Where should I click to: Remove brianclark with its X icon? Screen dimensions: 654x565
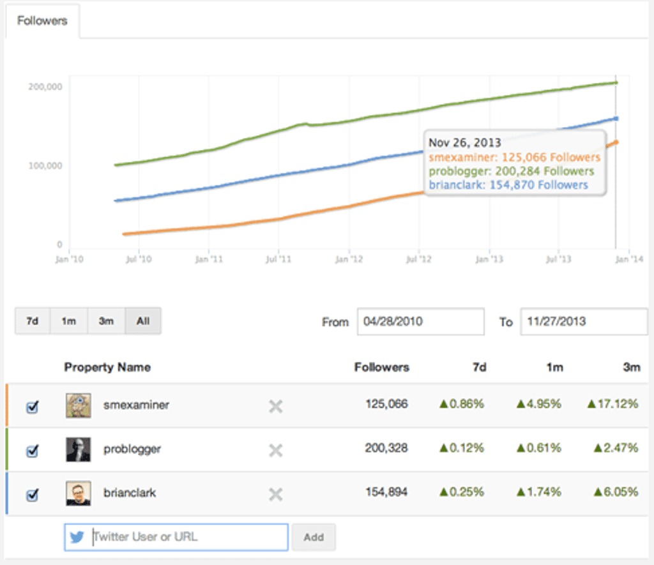click(x=276, y=495)
